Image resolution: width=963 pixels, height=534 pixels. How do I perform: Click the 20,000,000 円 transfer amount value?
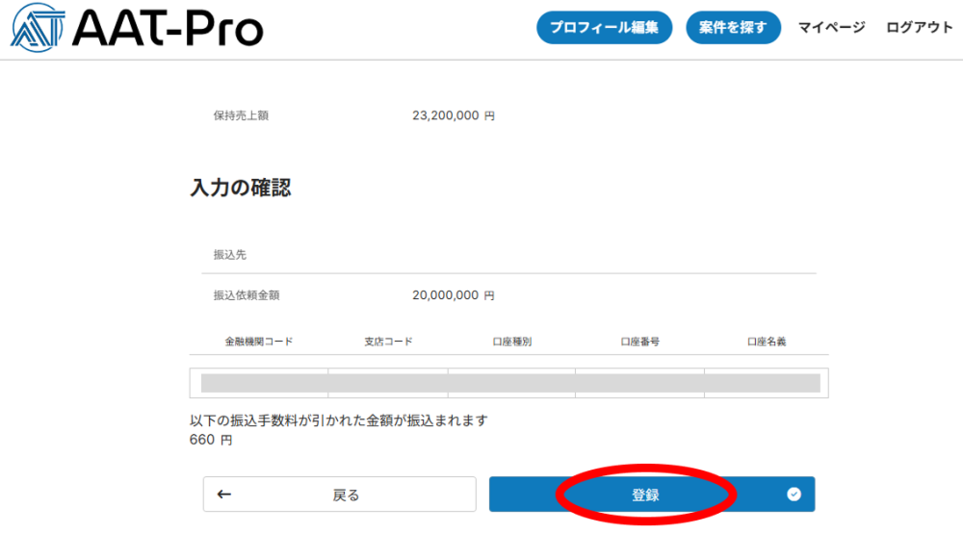click(453, 295)
